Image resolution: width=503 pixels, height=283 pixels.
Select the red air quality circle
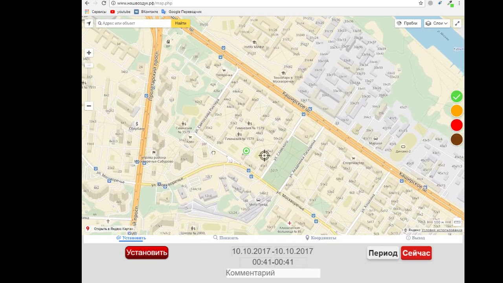click(x=457, y=125)
